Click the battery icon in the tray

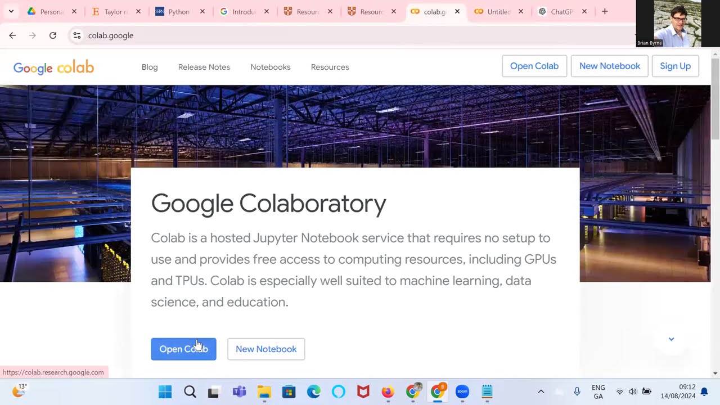click(x=647, y=391)
